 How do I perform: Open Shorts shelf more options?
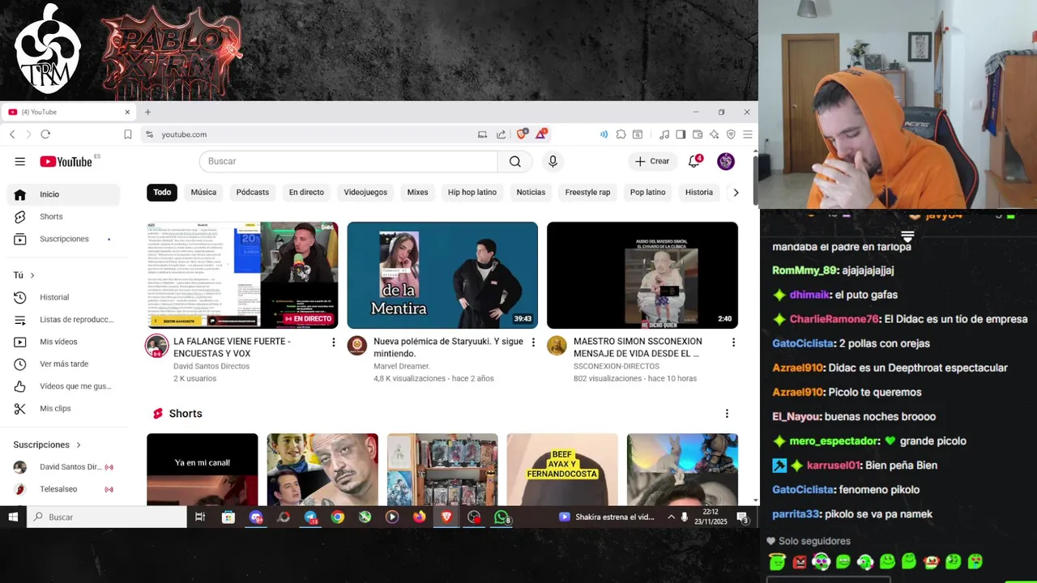click(727, 414)
